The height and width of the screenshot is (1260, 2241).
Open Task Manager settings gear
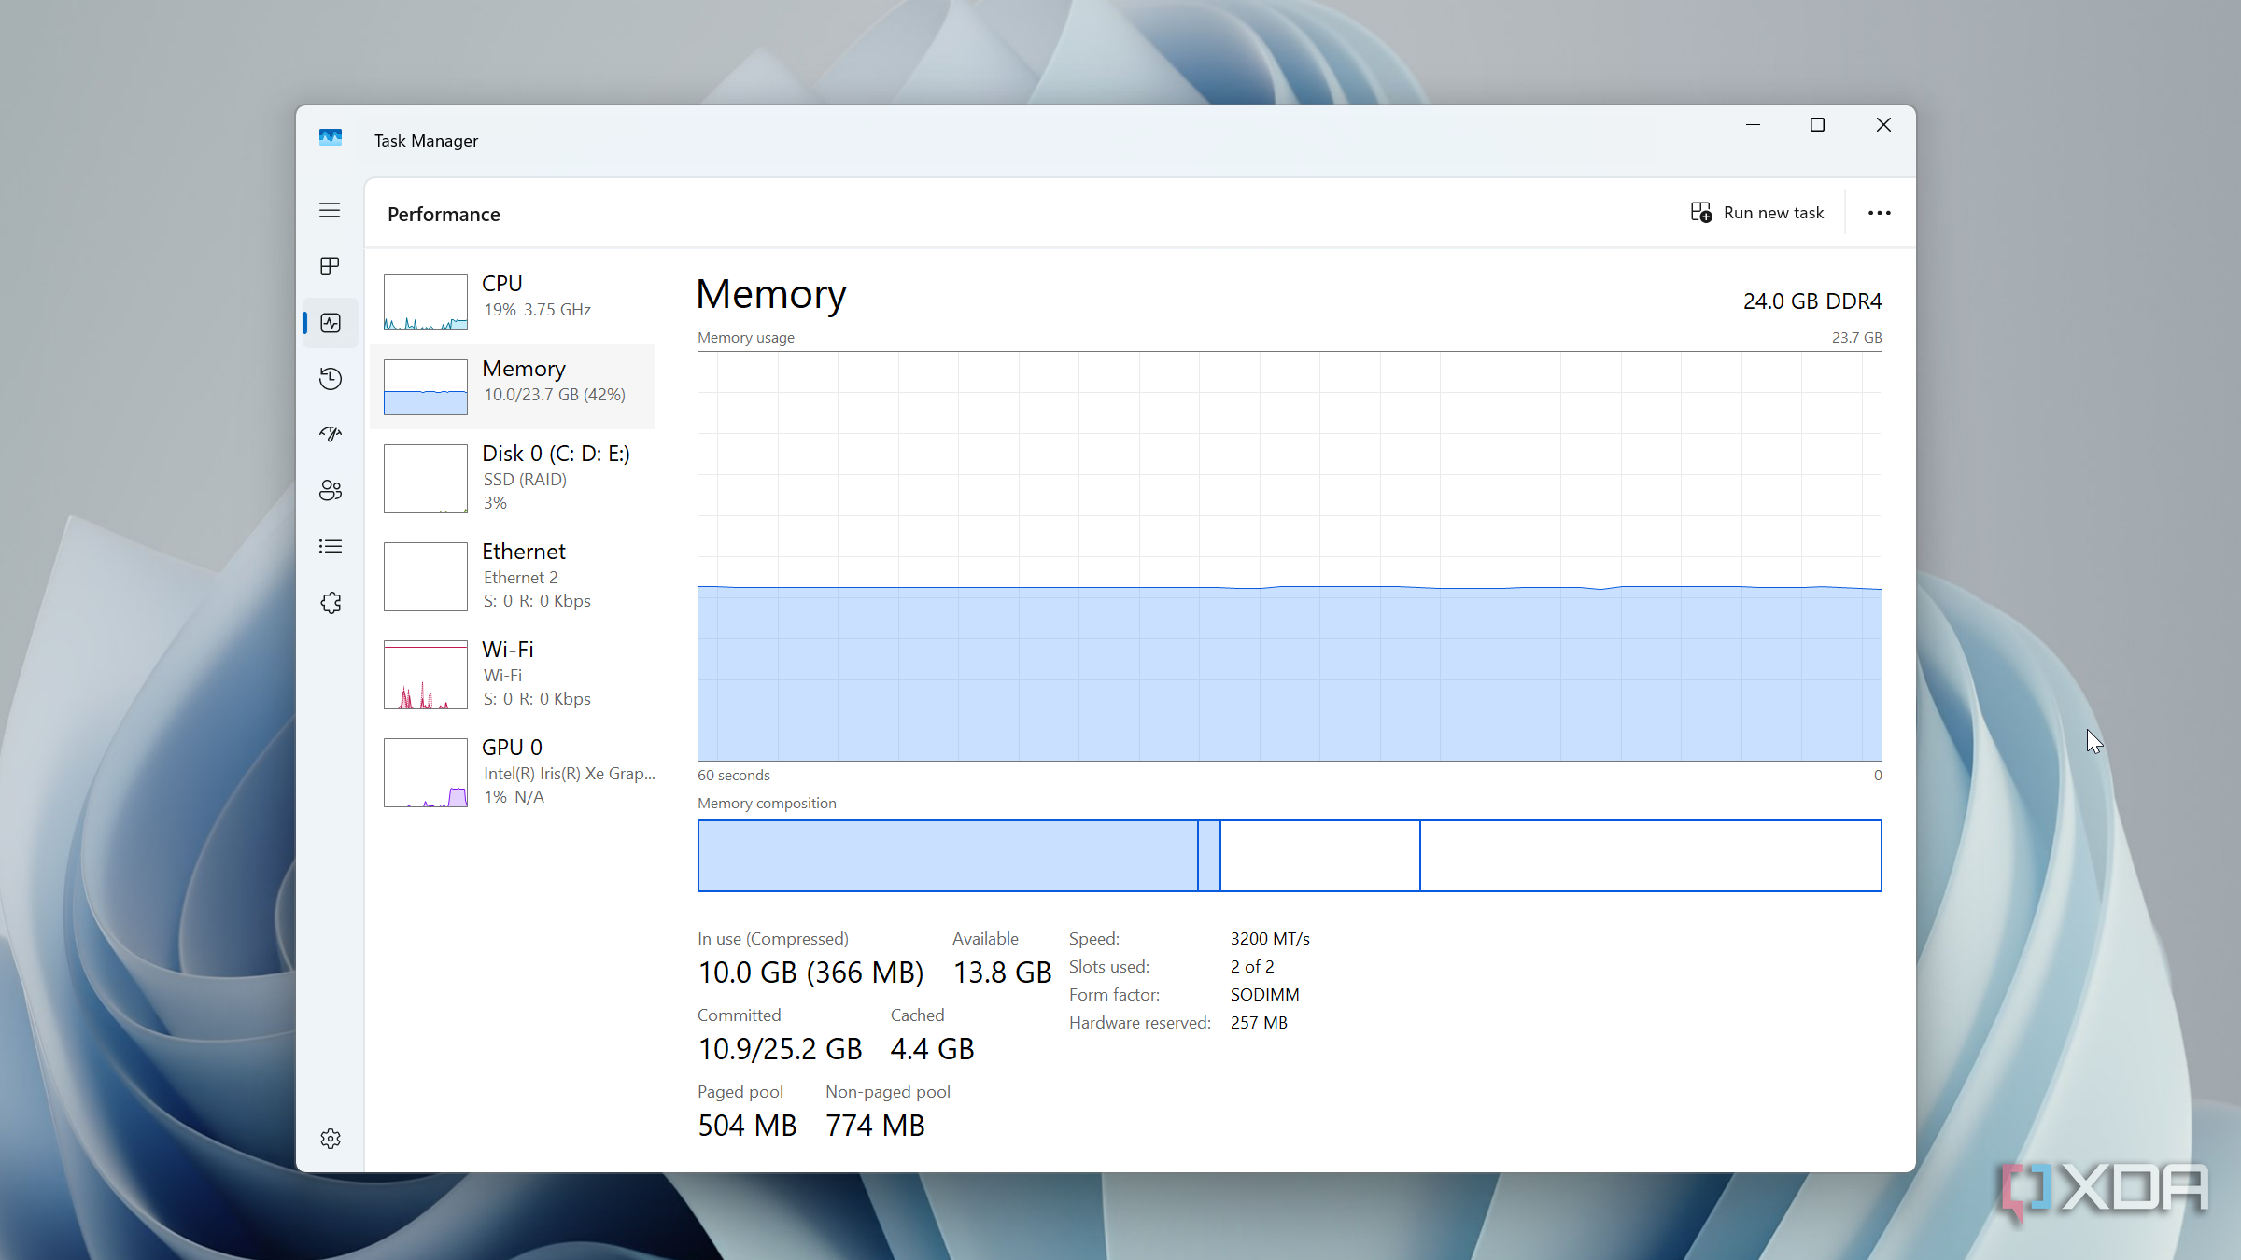point(331,1139)
